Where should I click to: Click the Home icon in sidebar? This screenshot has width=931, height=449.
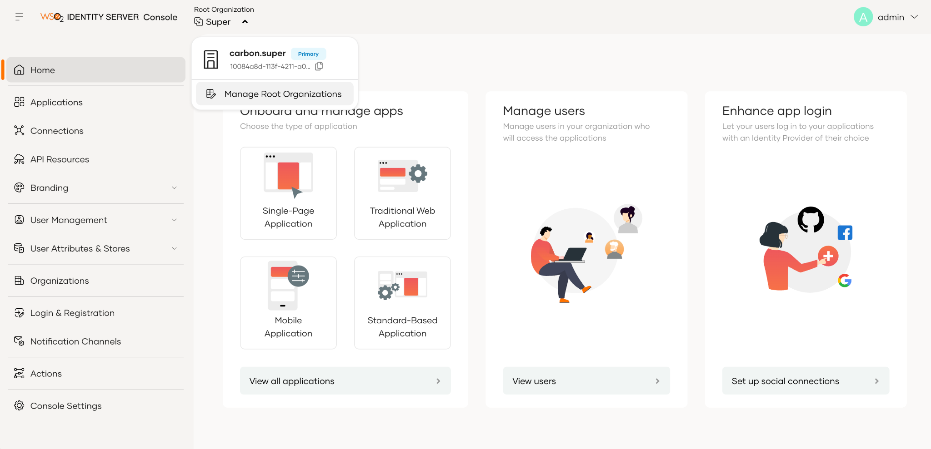19,70
